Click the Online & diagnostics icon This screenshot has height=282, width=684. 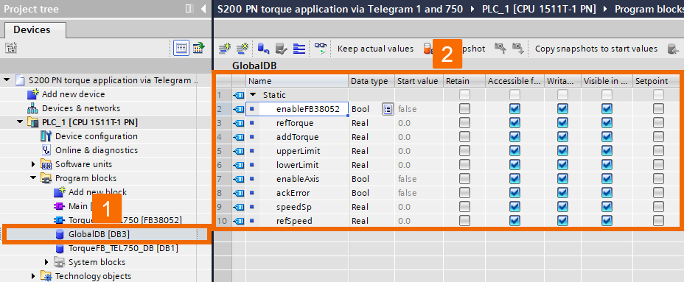pyautogui.click(x=46, y=150)
